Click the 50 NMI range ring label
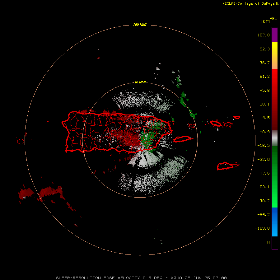The height and width of the screenshot is (280, 280). (x=140, y=82)
